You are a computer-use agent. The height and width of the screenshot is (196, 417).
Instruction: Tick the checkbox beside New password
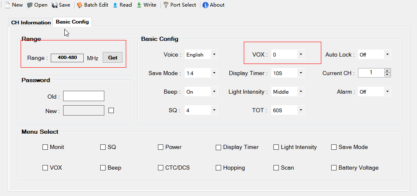pyautogui.click(x=111, y=110)
